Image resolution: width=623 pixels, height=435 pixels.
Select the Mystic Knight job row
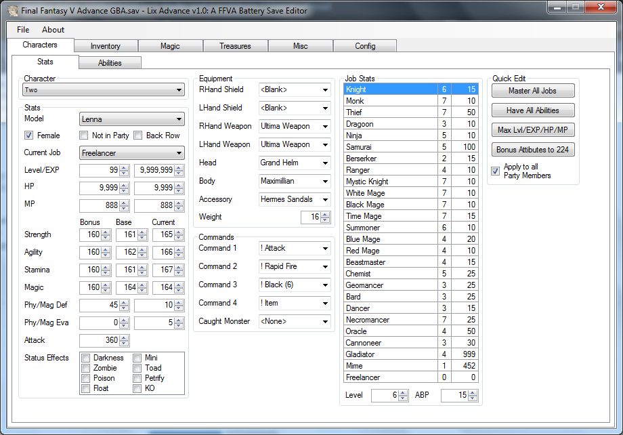pos(411,182)
